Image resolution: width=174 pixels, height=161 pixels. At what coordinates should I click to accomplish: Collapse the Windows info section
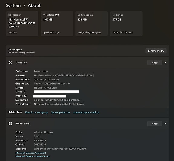coord(165,124)
